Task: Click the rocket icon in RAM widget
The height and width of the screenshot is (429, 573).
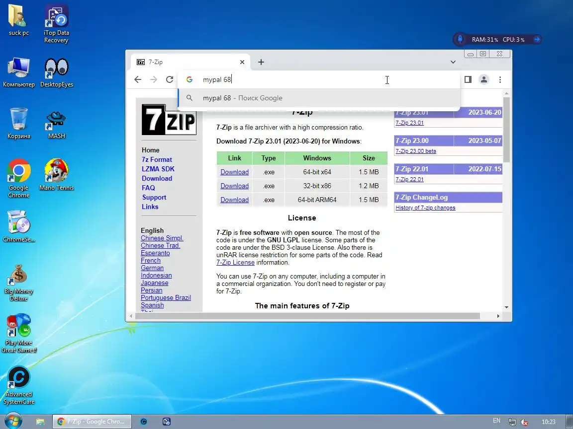Action: point(460,39)
